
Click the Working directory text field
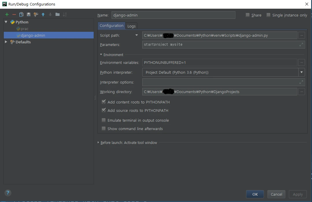click(x=220, y=92)
